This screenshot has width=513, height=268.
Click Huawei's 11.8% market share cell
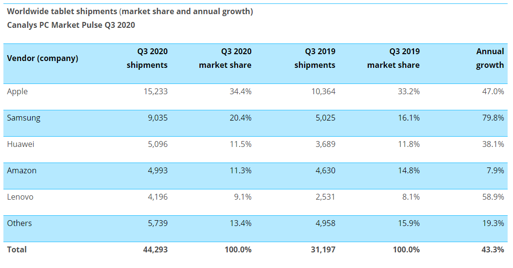coord(409,144)
